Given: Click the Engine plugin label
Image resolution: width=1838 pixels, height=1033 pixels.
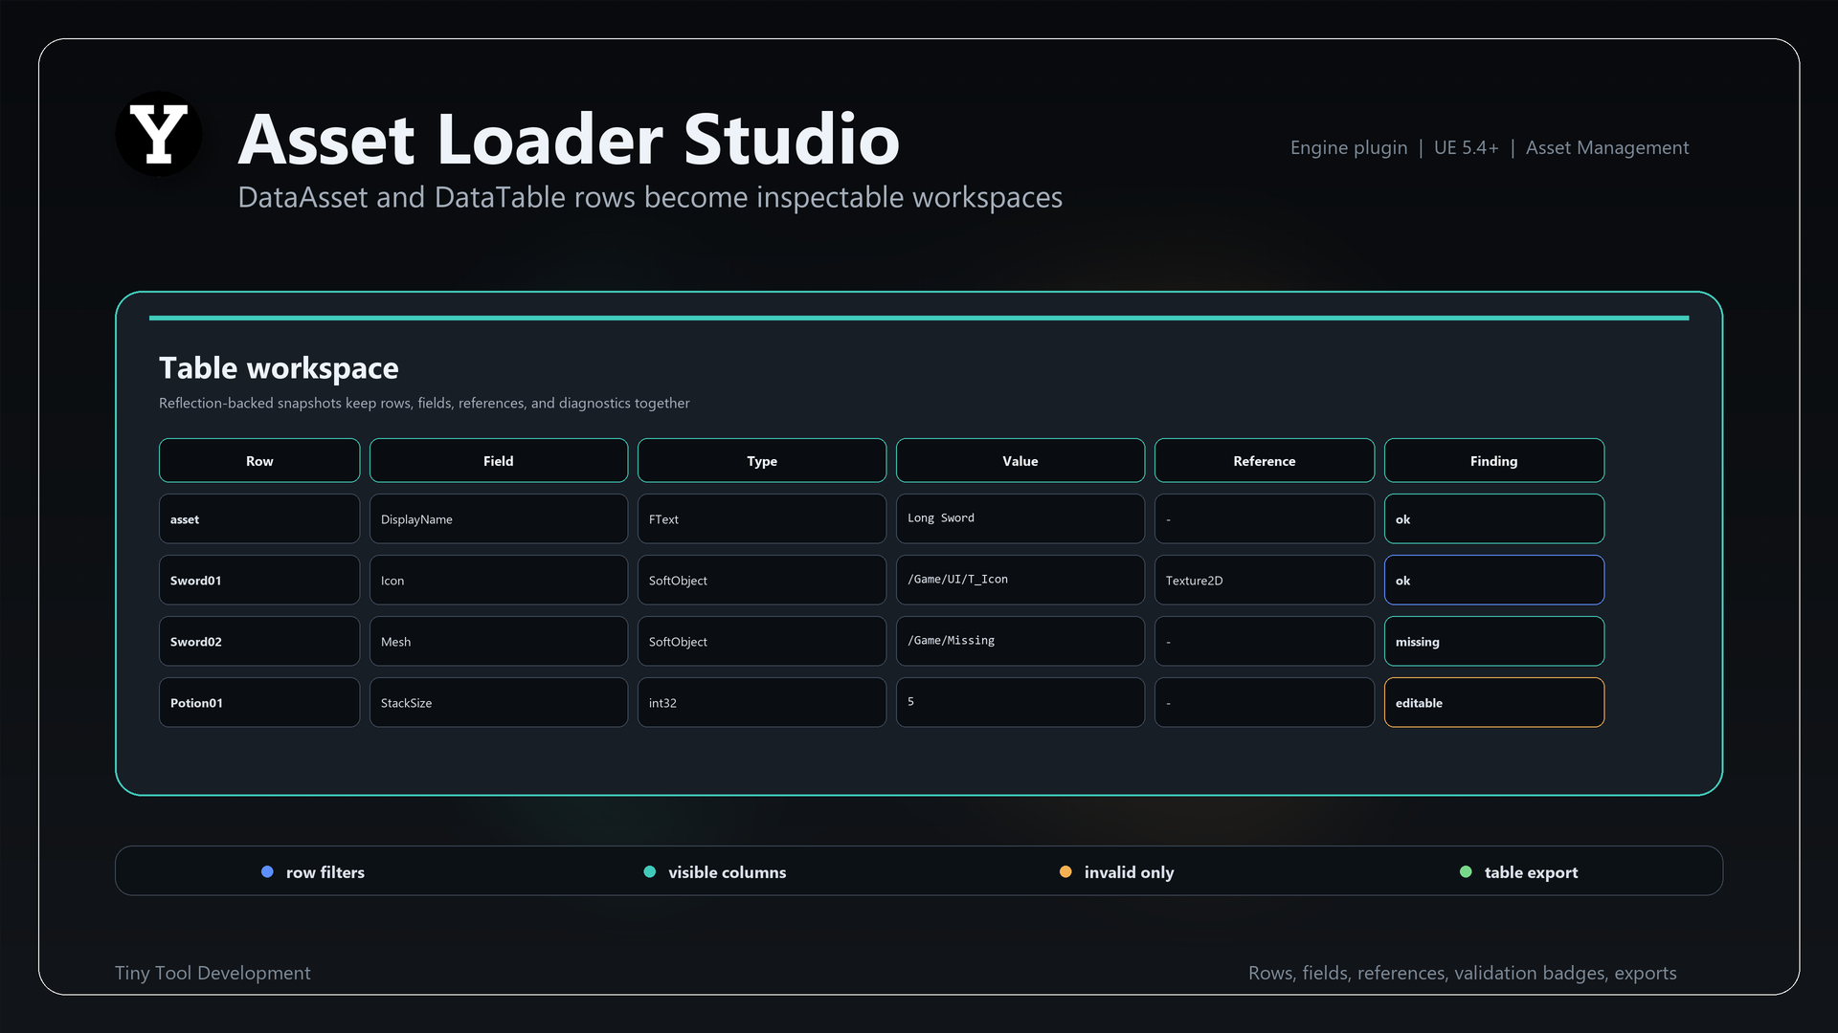Looking at the screenshot, I should [x=1349, y=147].
